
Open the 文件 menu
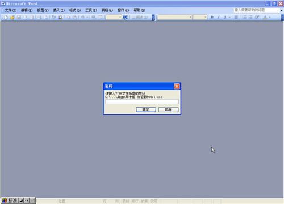tap(10, 10)
